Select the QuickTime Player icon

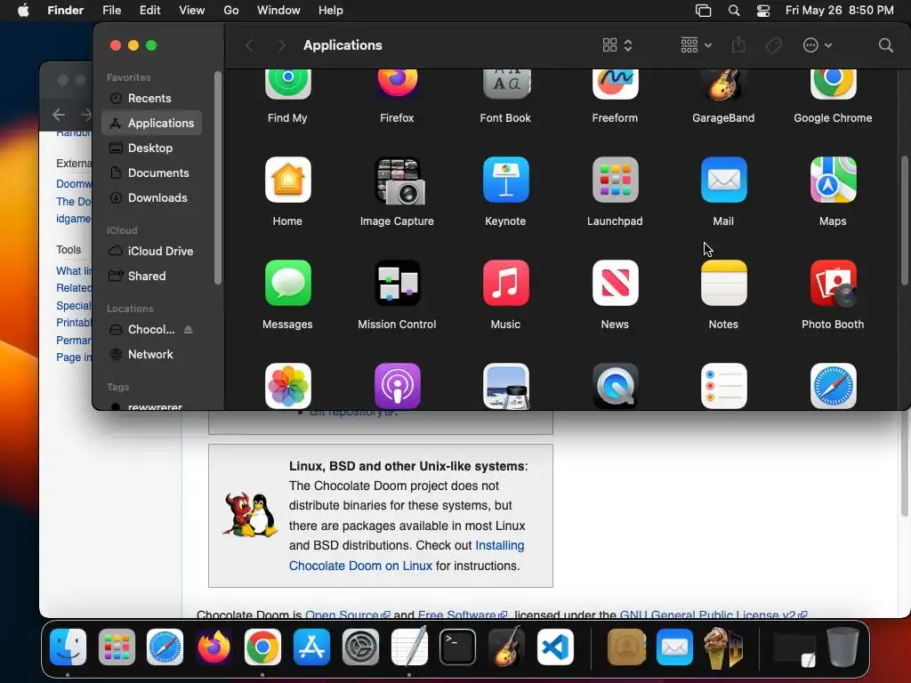tap(615, 386)
